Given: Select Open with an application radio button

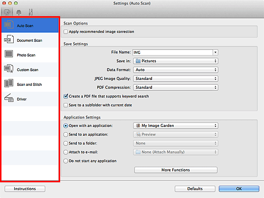Looking at the screenshot, I should (66, 126).
